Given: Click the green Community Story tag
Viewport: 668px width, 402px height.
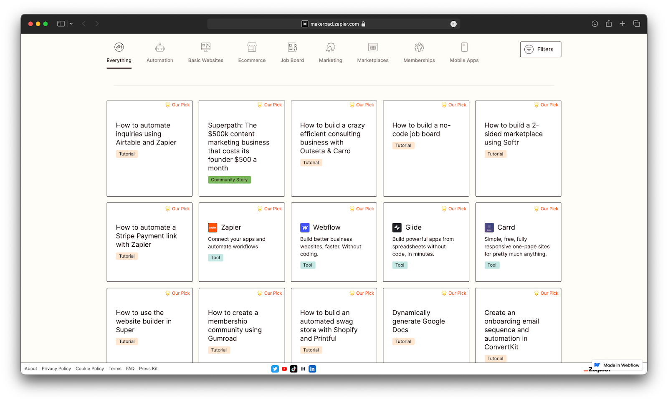Looking at the screenshot, I should pyautogui.click(x=229, y=180).
